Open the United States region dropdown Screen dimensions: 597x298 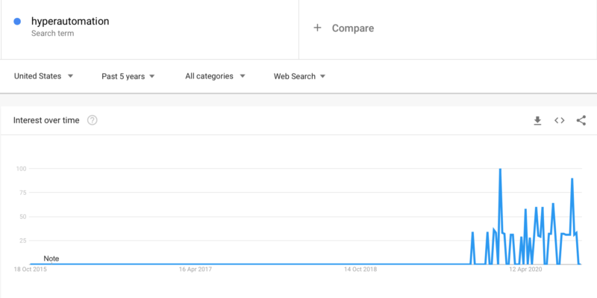[43, 76]
